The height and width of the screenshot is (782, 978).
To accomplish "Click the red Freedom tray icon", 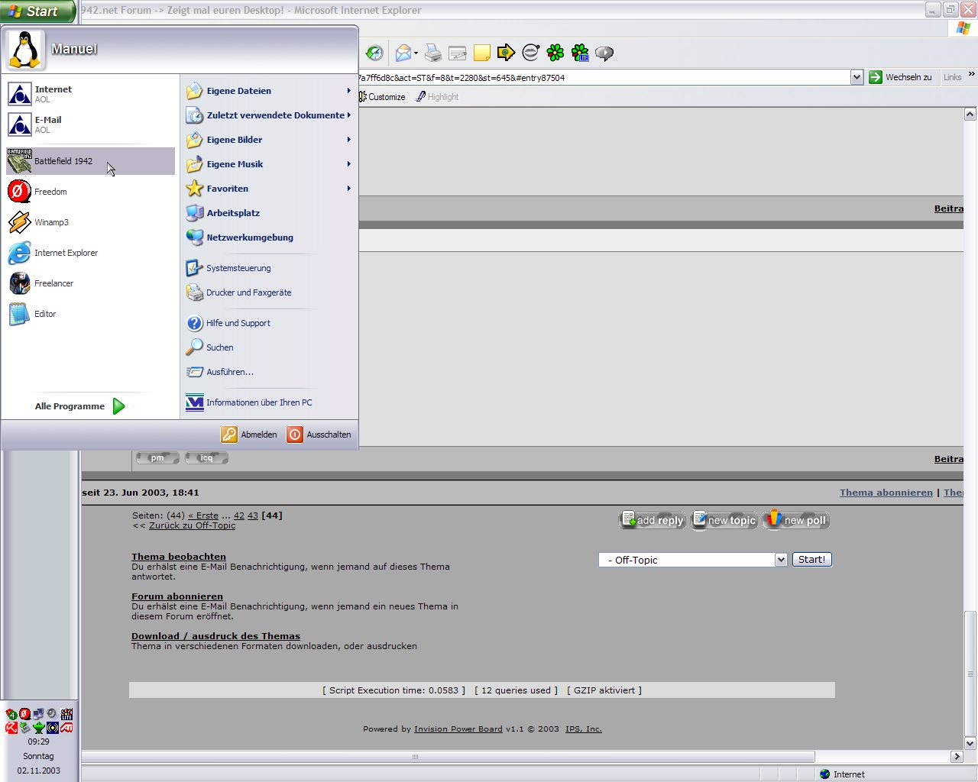I will (x=24, y=714).
